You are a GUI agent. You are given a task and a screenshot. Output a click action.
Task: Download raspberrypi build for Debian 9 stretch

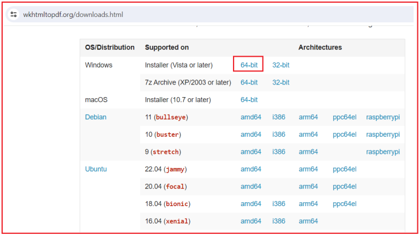[382, 152]
